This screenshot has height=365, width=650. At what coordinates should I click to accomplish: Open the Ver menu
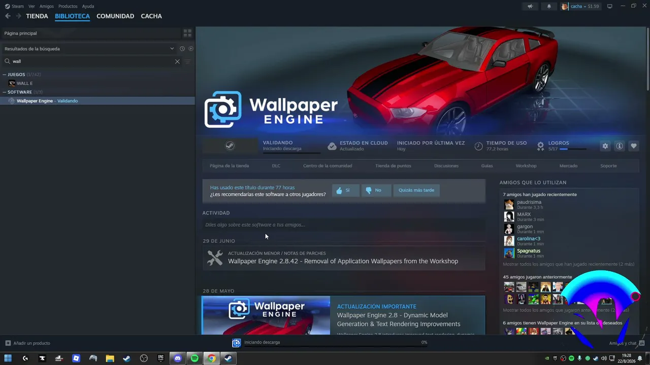click(x=31, y=6)
